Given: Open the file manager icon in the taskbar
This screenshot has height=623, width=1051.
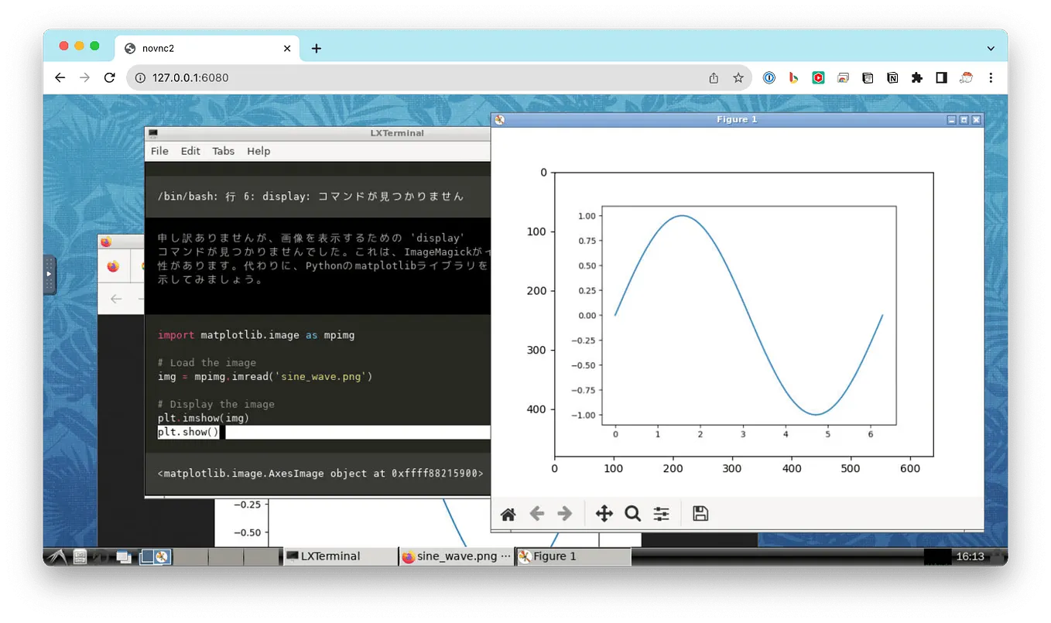Looking at the screenshot, I should coord(80,556).
